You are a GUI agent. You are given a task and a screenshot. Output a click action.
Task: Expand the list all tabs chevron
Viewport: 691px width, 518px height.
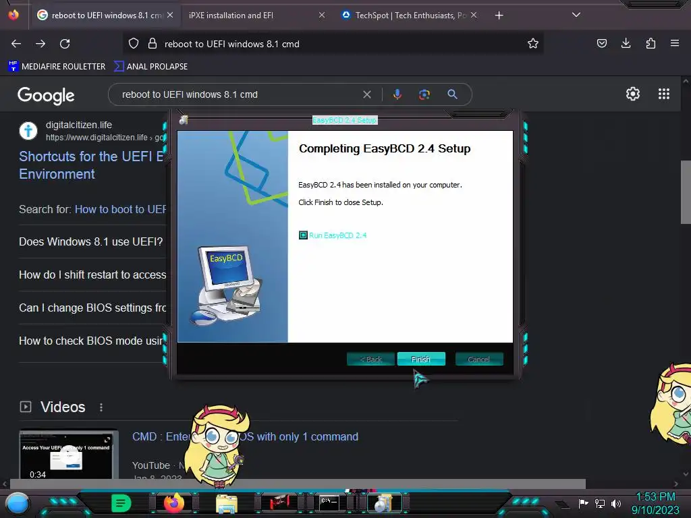point(576,15)
